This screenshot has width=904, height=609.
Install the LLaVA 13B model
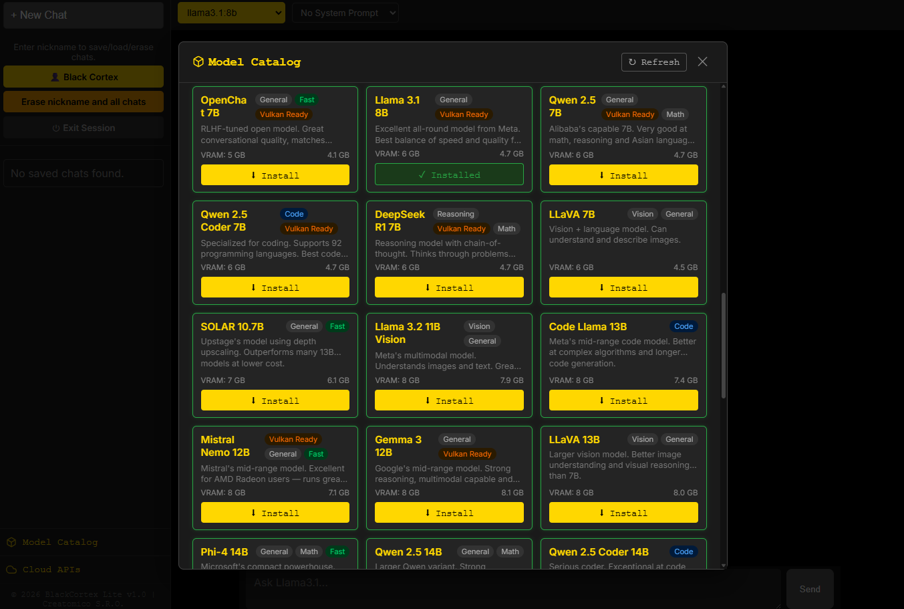tap(623, 513)
